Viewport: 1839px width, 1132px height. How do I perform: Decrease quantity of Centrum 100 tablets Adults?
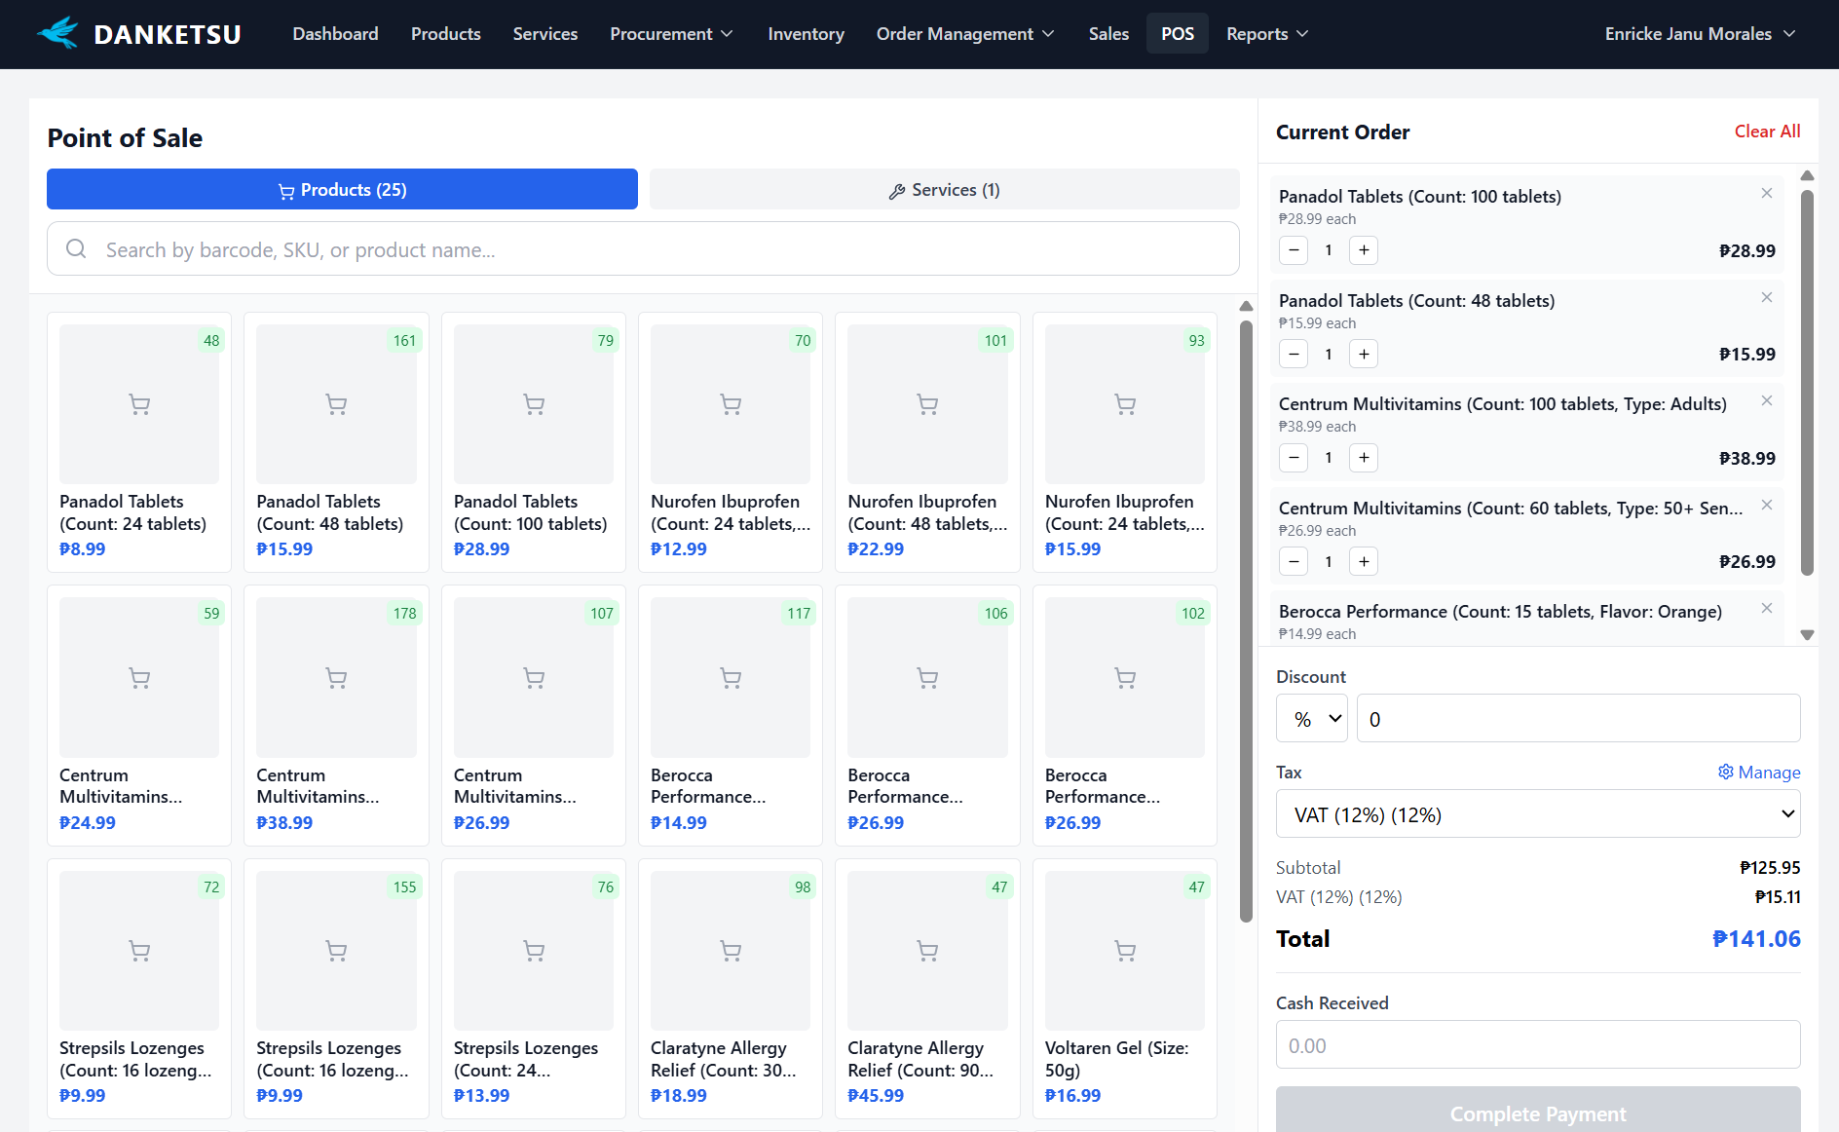[x=1294, y=458]
